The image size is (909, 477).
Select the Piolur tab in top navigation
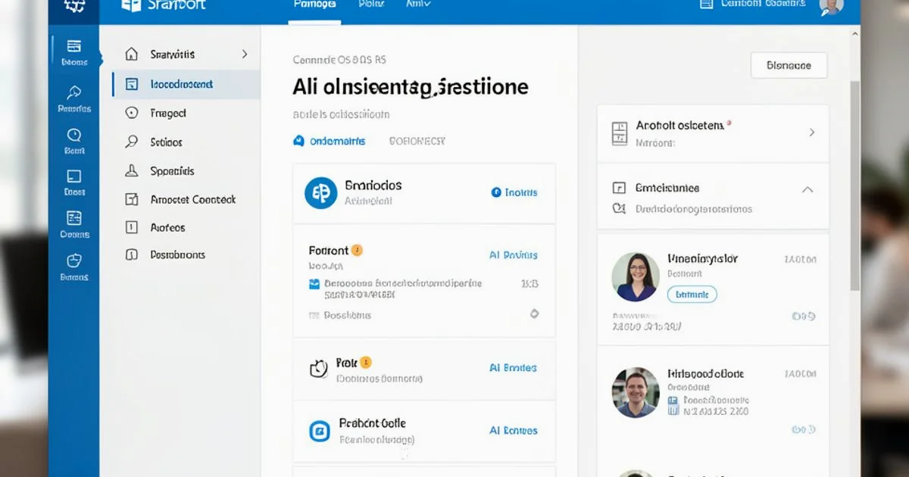click(371, 4)
